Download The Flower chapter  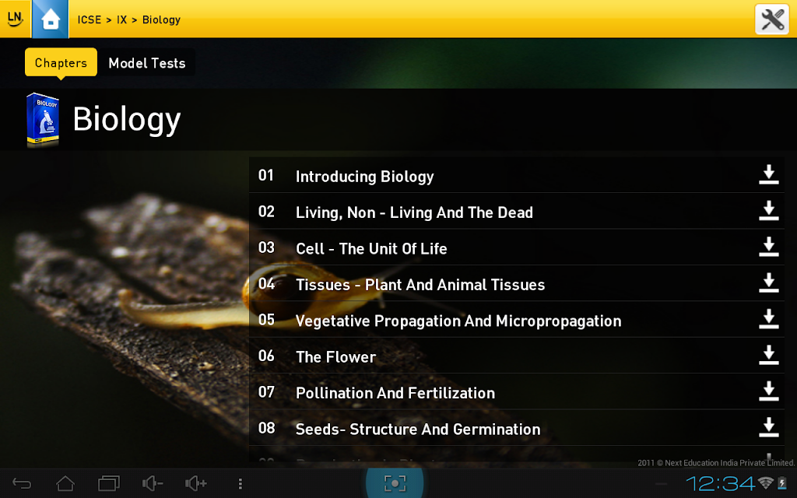(768, 355)
